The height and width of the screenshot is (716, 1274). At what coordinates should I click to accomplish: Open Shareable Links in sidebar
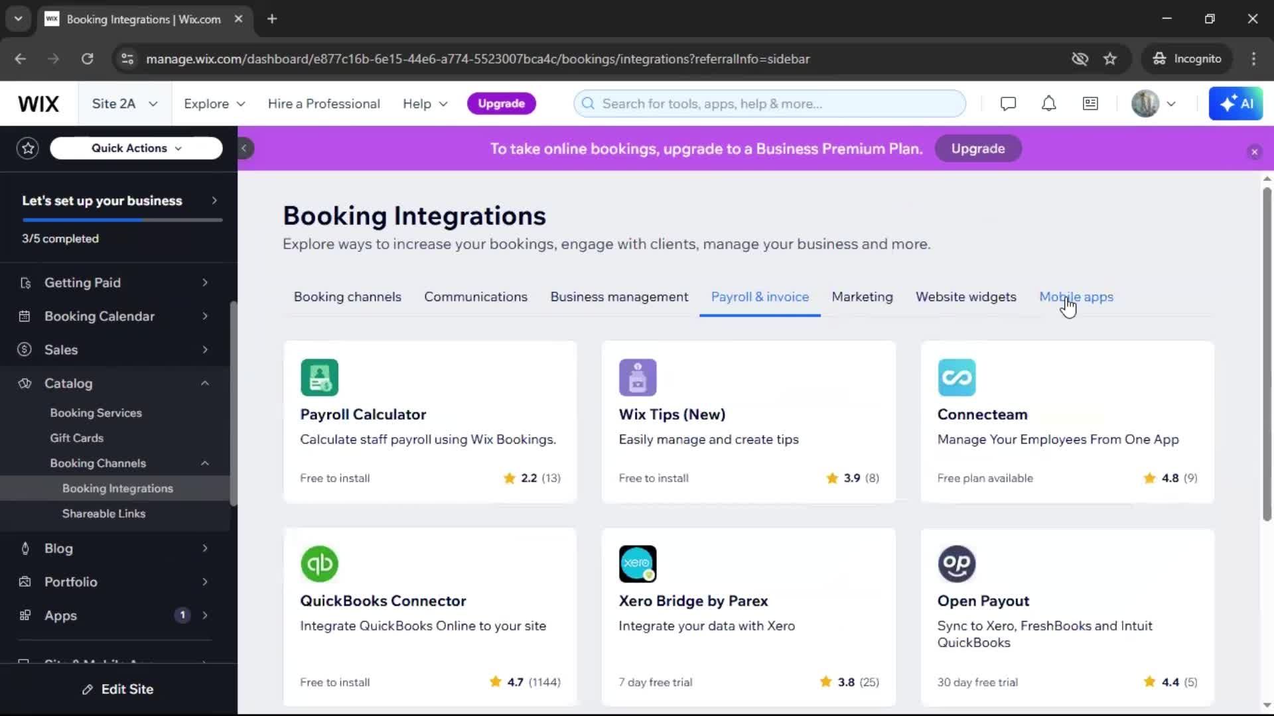coord(104,514)
